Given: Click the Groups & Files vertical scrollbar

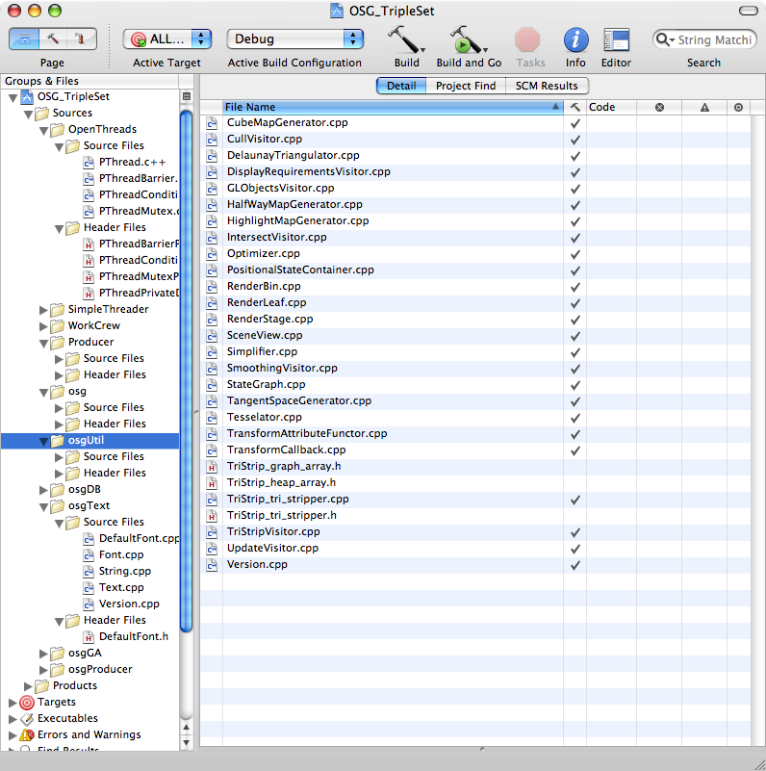Looking at the screenshot, I should pos(187,385).
